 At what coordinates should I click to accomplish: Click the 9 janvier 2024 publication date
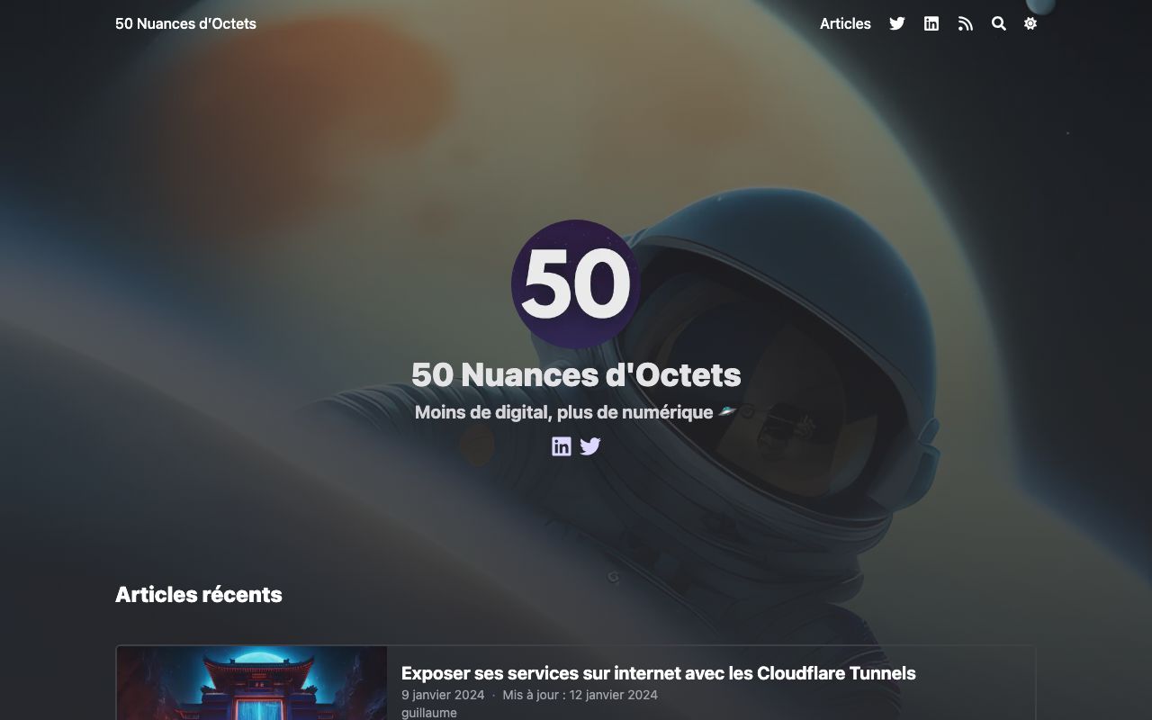(x=443, y=695)
